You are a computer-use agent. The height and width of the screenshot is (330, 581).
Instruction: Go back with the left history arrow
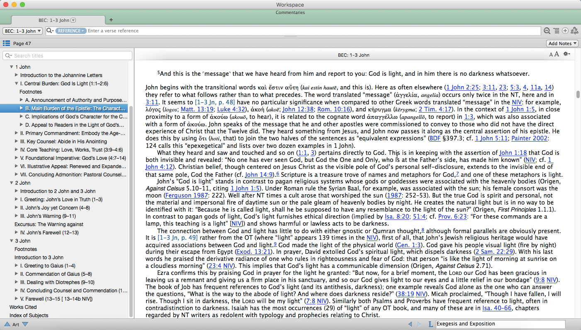[410, 324]
